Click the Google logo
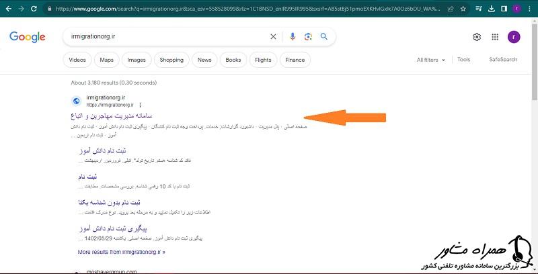This screenshot has width=538, height=274. tap(28, 37)
